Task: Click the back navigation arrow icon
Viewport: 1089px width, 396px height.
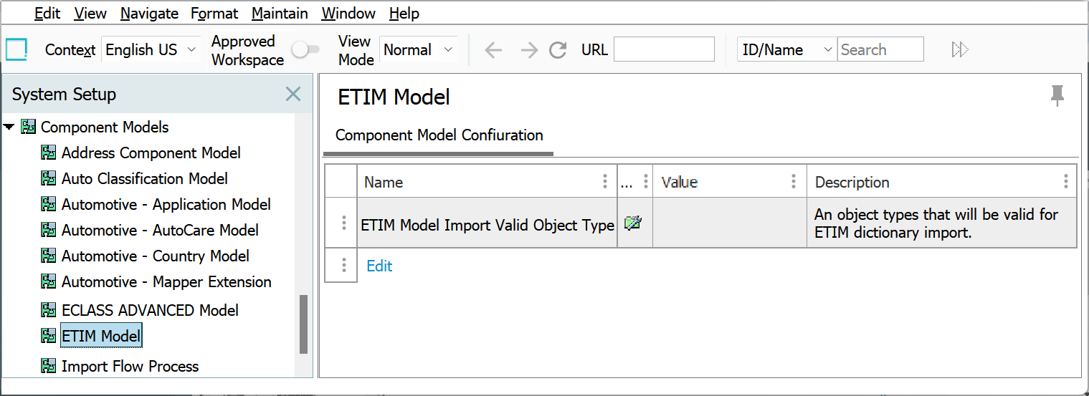Action: [493, 50]
